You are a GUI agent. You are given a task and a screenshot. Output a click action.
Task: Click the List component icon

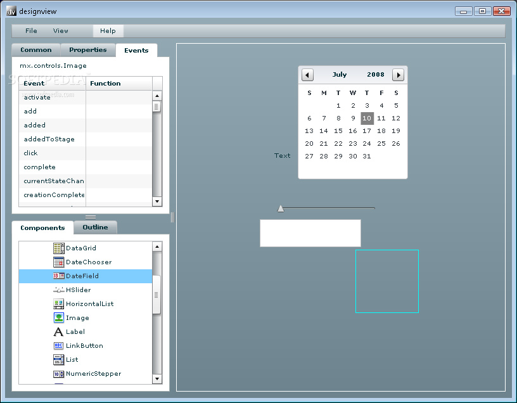[59, 359]
